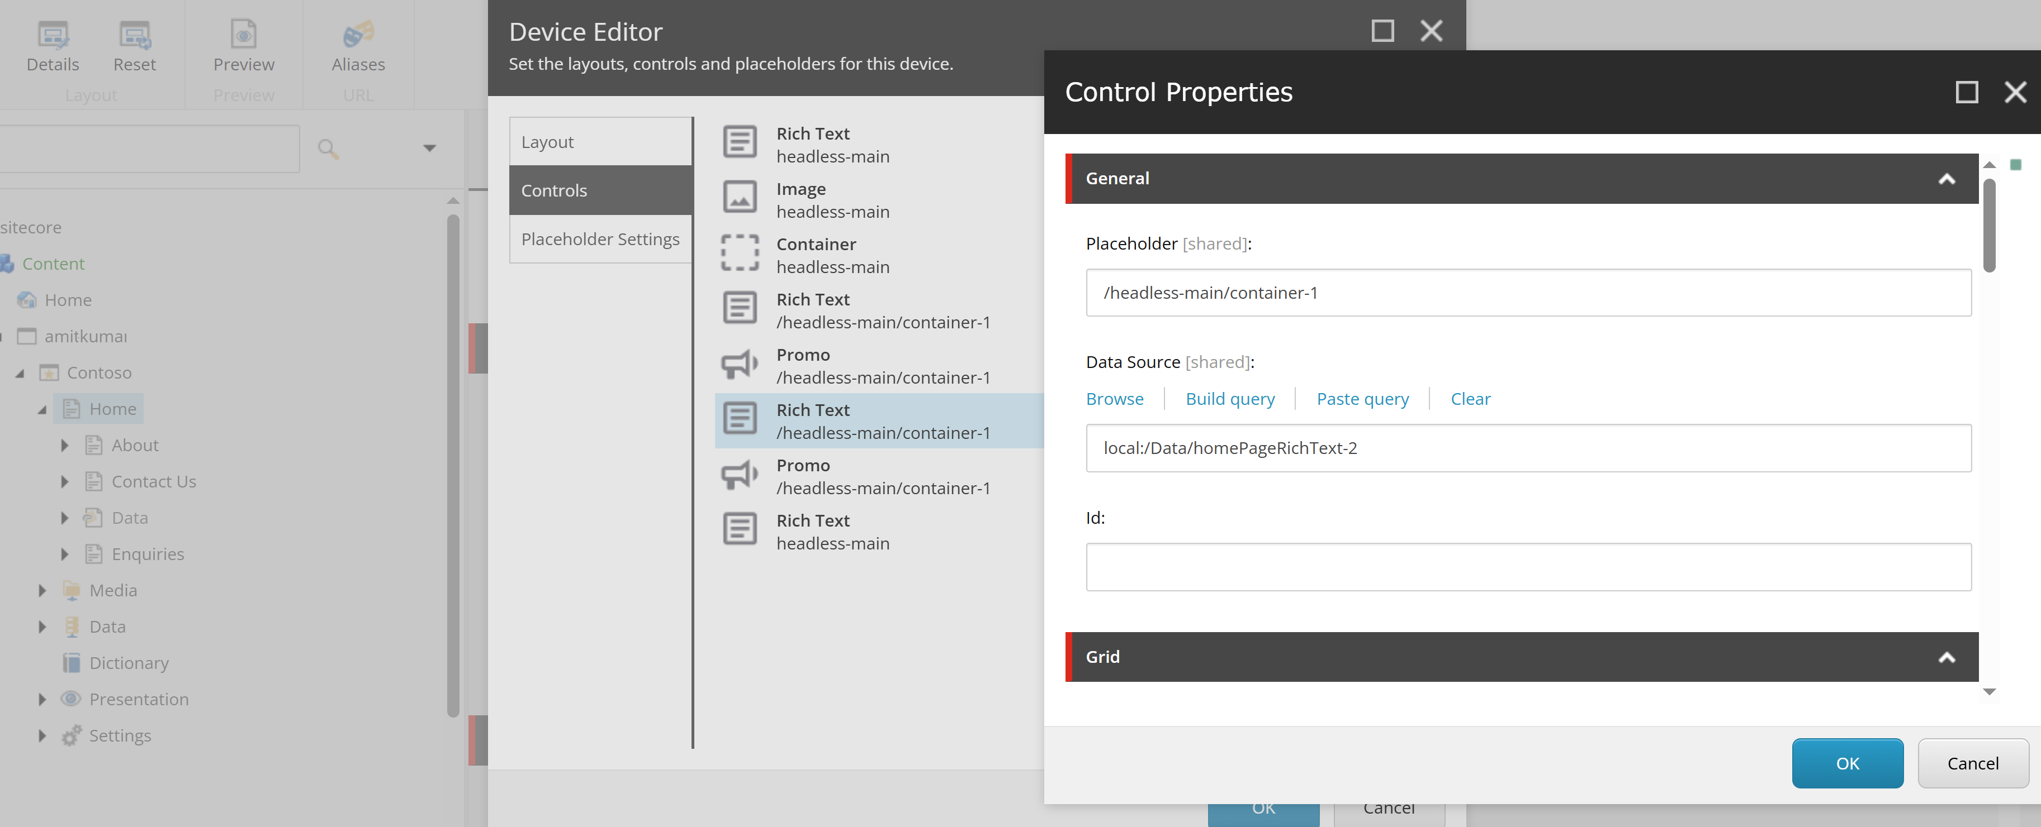Click the Dictionary book icon
This screenshot has height=827, width=2041.
(x=72, y=663)
